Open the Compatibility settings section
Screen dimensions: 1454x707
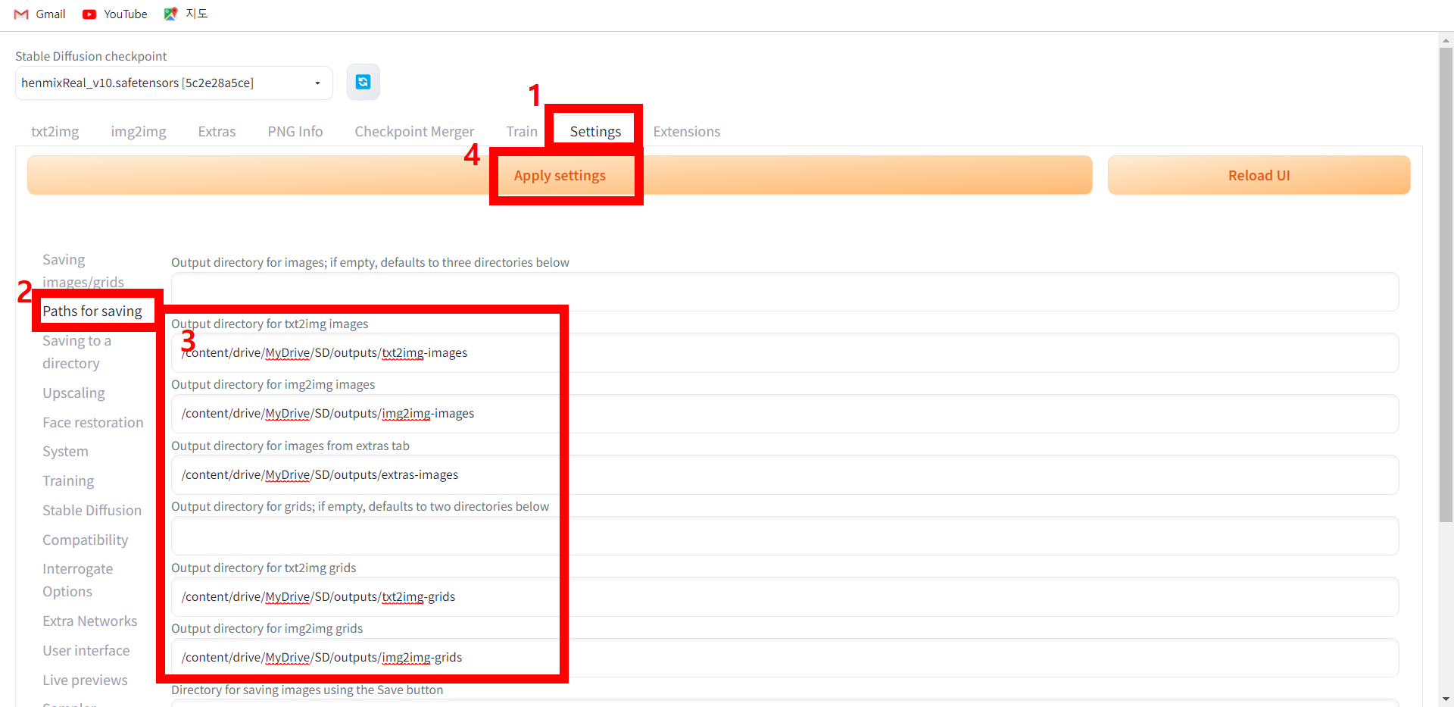(85, 540)
